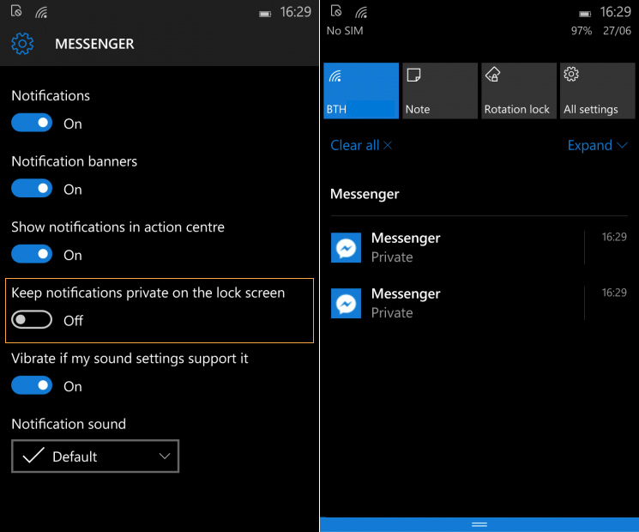Click the Notification sound label

pyautogui.click(x=69, y=424)
